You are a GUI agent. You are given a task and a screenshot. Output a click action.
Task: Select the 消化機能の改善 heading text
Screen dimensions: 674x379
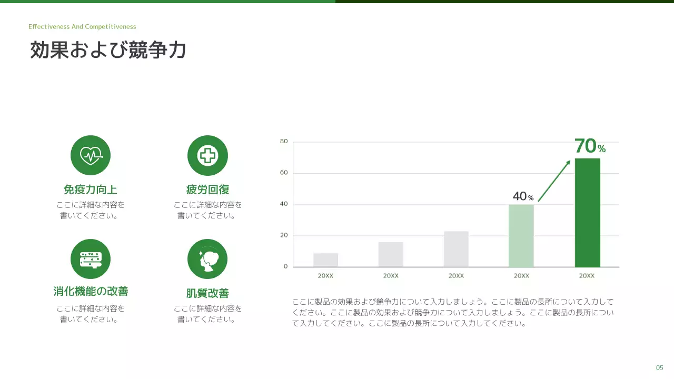pos(91,292)
